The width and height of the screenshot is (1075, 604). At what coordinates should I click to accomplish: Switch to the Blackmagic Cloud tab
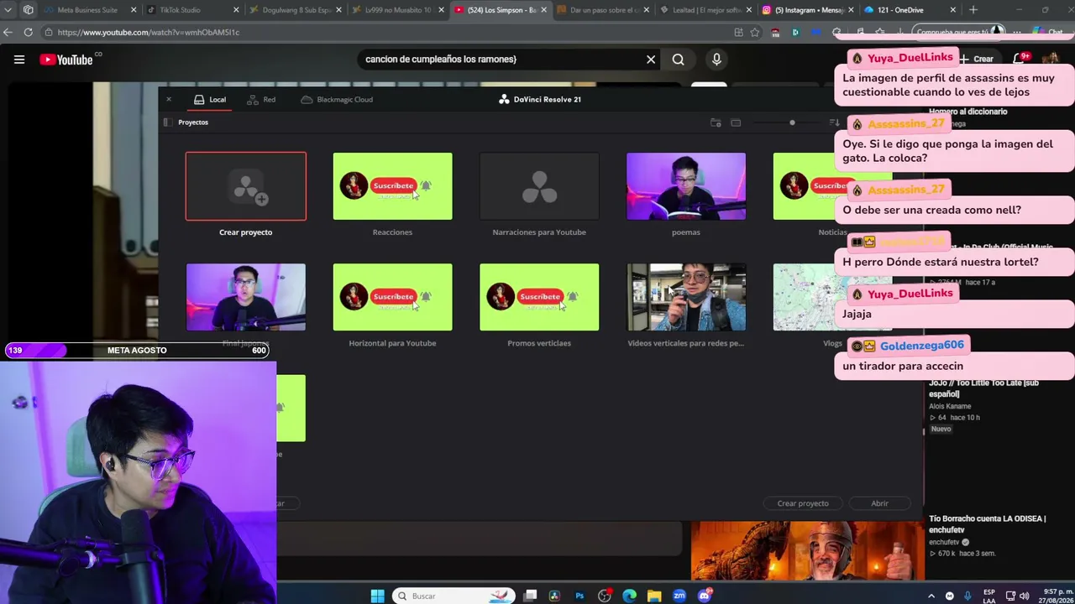click(x=337, y=99)
